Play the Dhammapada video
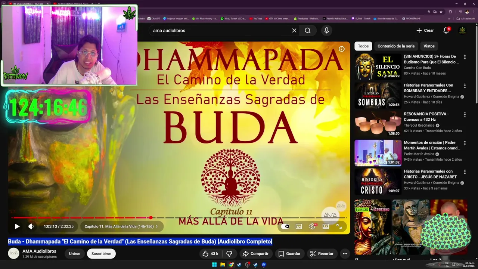This screenshot has width=478, height=269. point(17,226)
